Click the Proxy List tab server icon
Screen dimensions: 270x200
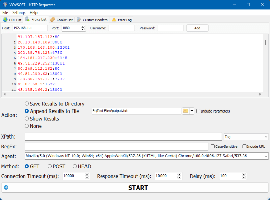pos(28,19)
